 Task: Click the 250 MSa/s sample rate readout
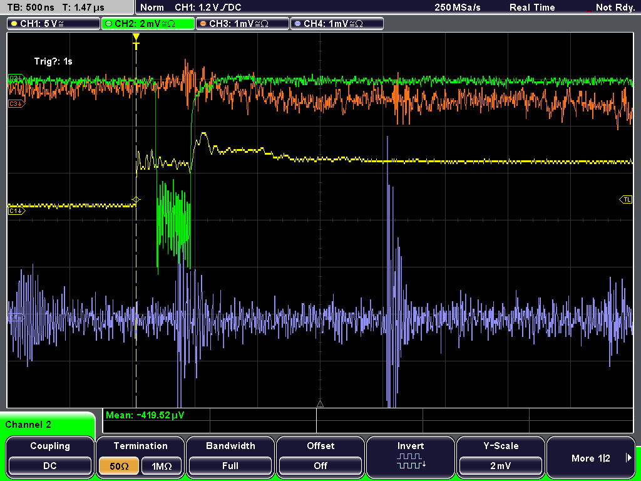click(x=458, y=8)
